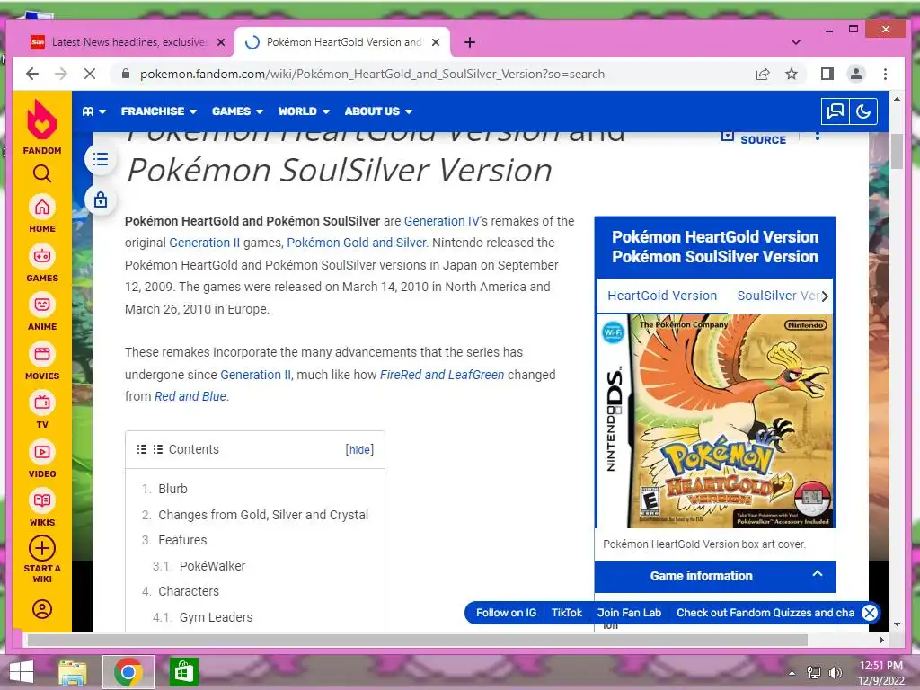Stop loading the page
The height and width of the screenshot is (690, 920).
pyautogui.click(x=90, y=74)
